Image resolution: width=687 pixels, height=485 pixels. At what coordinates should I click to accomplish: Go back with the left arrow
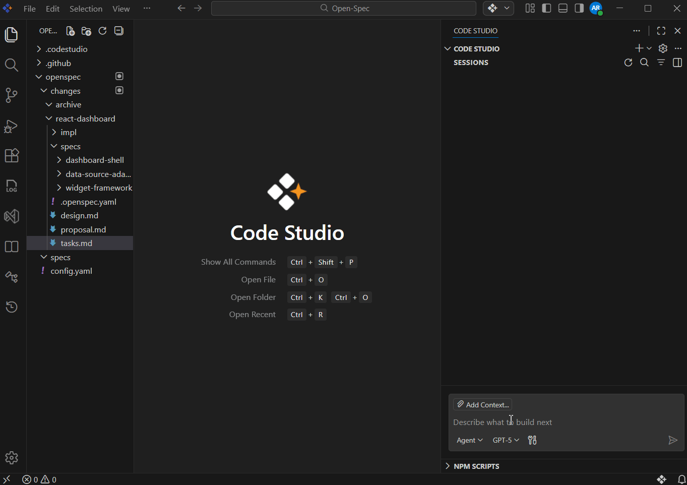[x=181, y=8]
